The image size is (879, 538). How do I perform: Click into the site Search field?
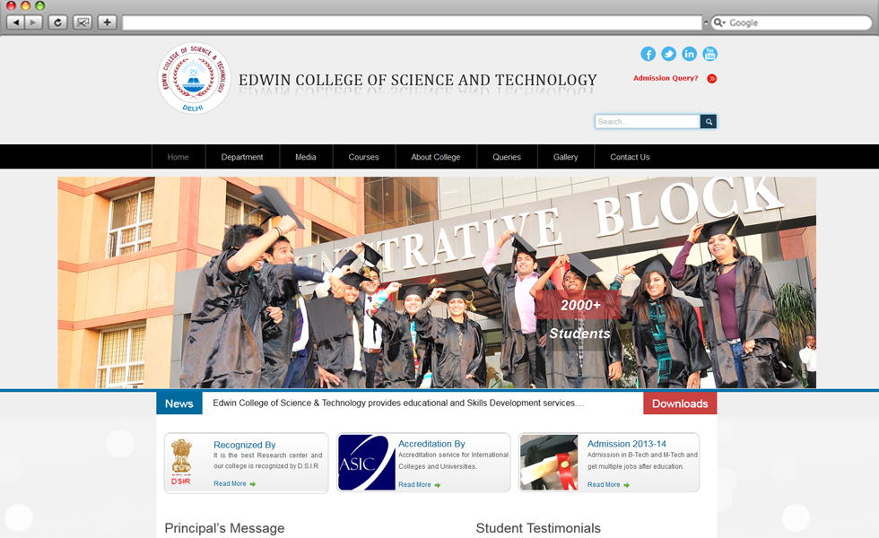[x=647, y=122]
